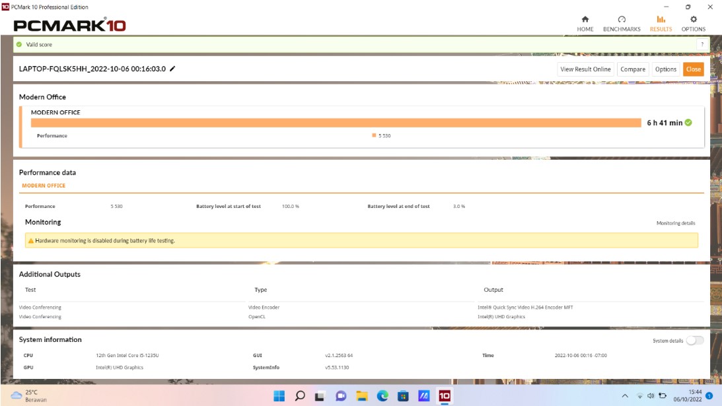Open Microsoft Store from taskbar
This screenshot has width=722, height=406.
403,396
